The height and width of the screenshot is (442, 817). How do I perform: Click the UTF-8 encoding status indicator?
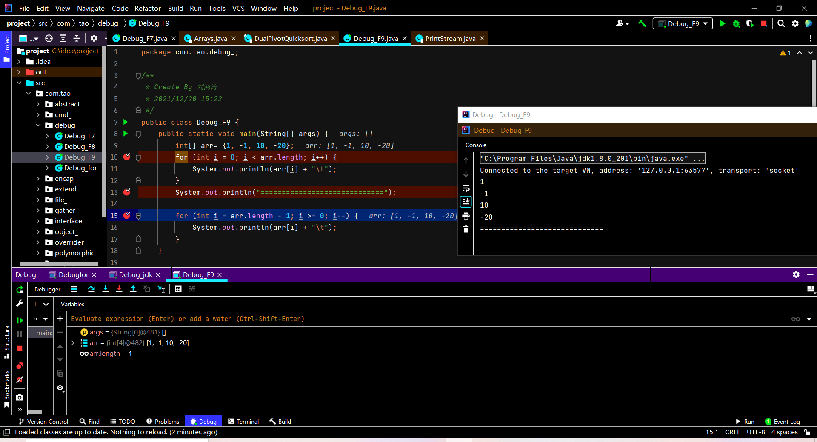755,432
